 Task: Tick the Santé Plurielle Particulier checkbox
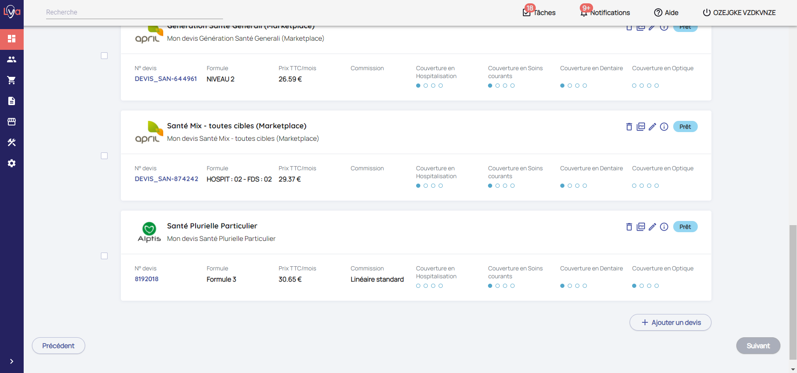pyautogui.click(x=104, y=256)
